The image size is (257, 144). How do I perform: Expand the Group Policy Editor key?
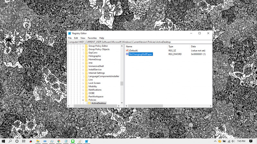point(83,46)
